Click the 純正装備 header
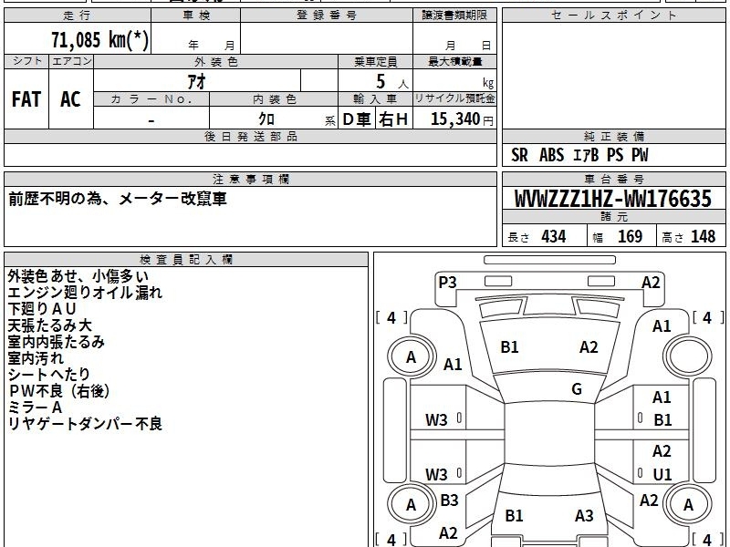This screenshot has height=547, width=730. (x=613, y=136)
